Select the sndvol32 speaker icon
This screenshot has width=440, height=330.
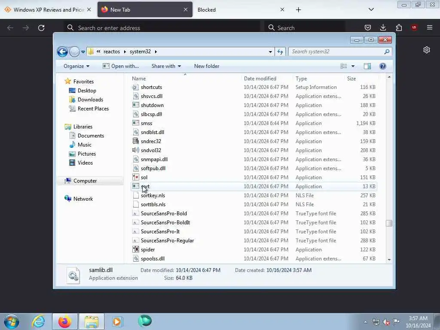coord(135,150)
